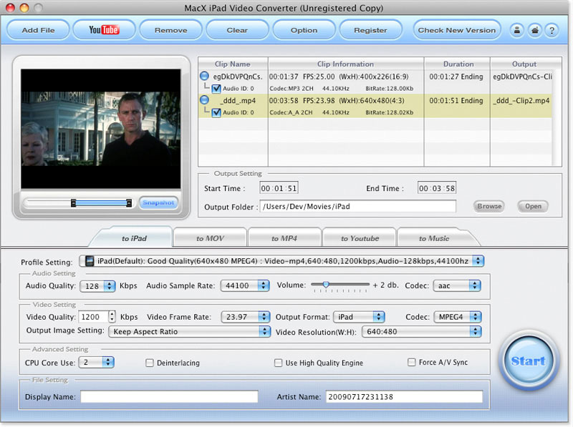Open the audio Codec aac dropdown

pos(457,285)
